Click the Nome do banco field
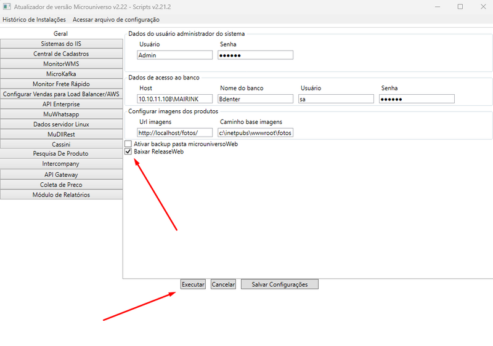Image resolution: width=493 pixels, height=346 pixels. (x=256, y=99)
